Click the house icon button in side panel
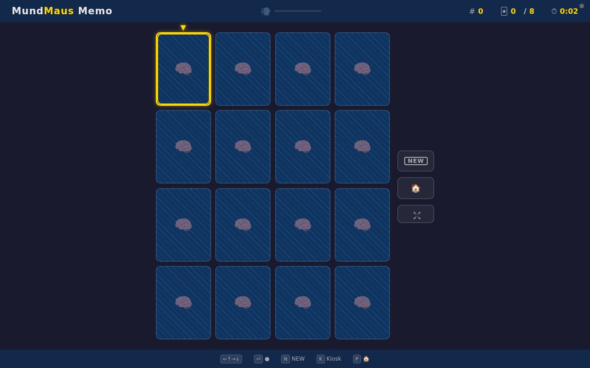This screenshot has width=590, height=368. click(x=415, y=188)
